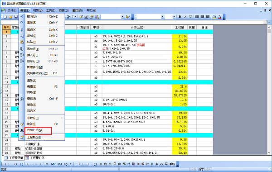Click the M3 unit button
Viewport: 272px width, 172px height.
(59, 164)
